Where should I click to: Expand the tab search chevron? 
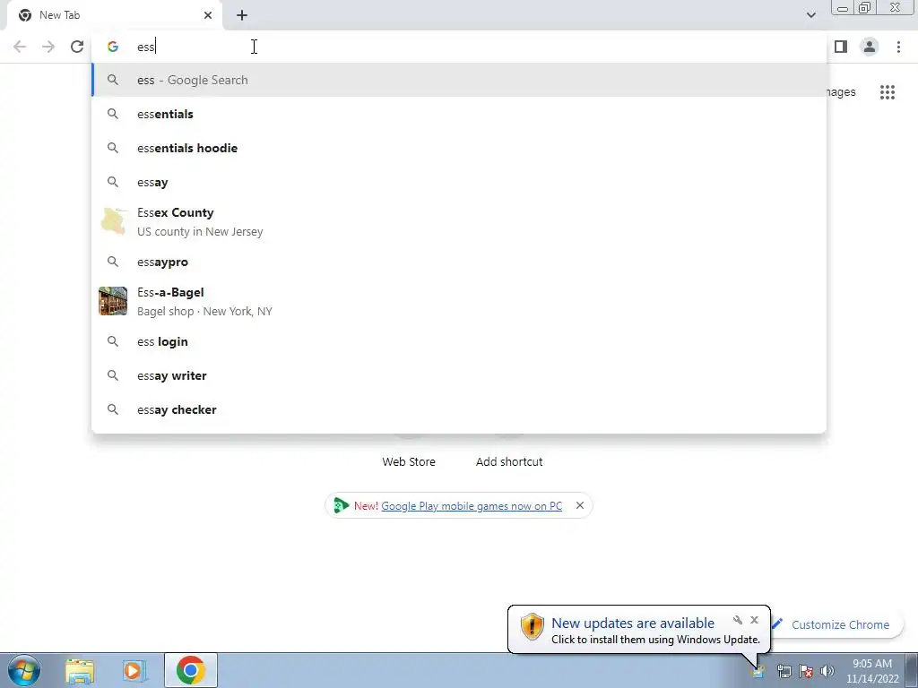[x=810, y=15]
